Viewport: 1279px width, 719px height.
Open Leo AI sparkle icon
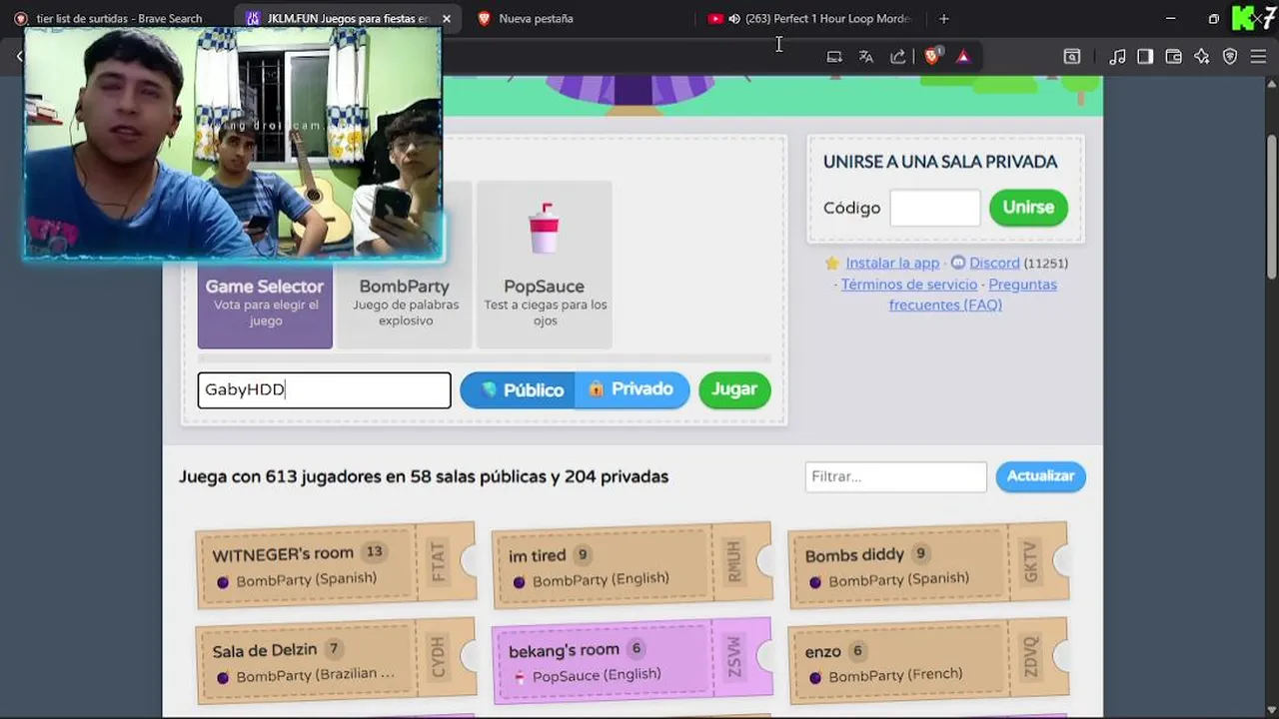pyautogui.click(x=1202, y=57)
